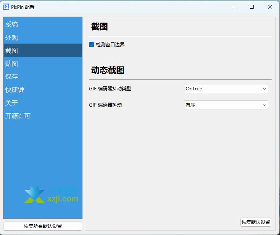Viewport: 280px width, 235px height.
Task: Go to the 贴图 settings page
Action: (x=43, y=63)
